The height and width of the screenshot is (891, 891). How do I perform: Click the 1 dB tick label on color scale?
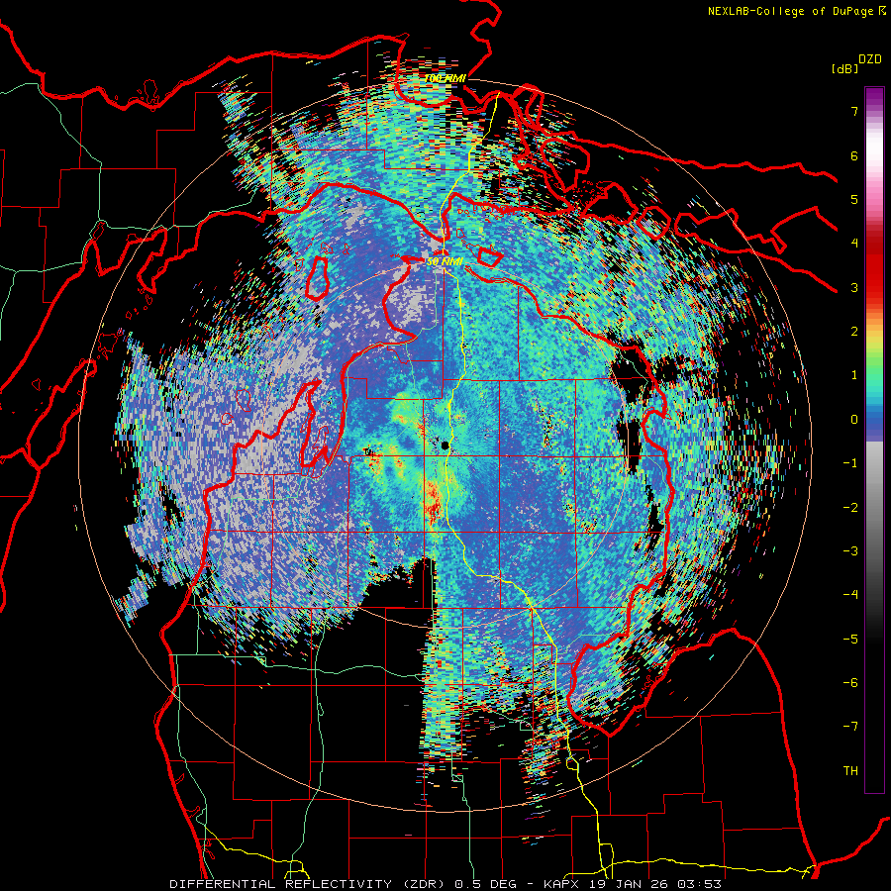click(854, 375)
